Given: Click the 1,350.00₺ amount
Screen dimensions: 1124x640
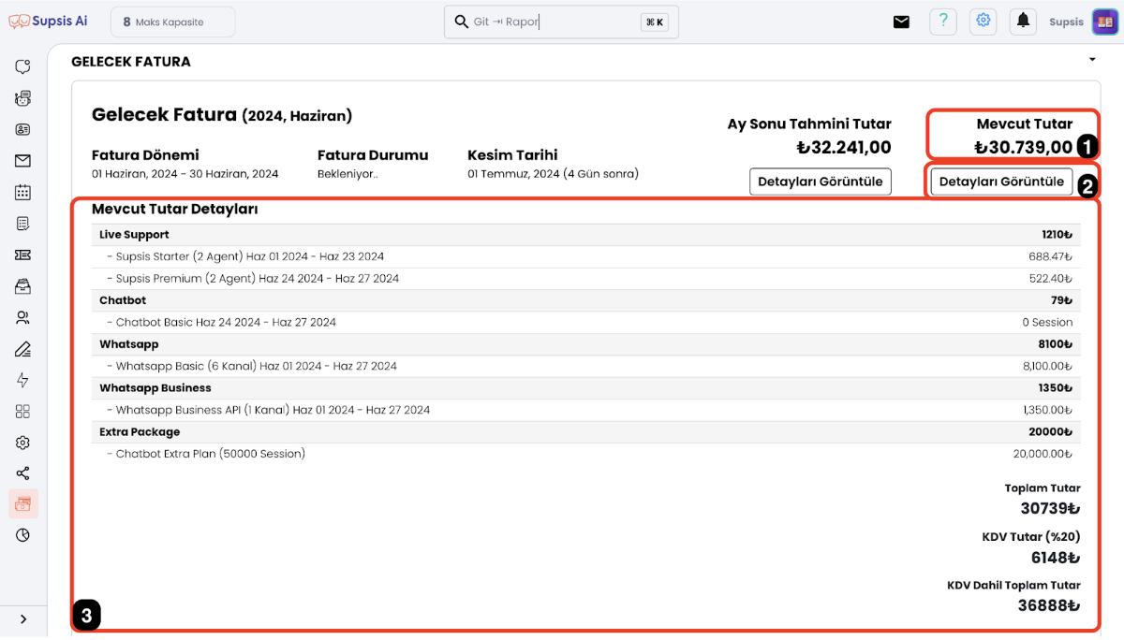Looking at the screenshot, I should coord(1047,411).
